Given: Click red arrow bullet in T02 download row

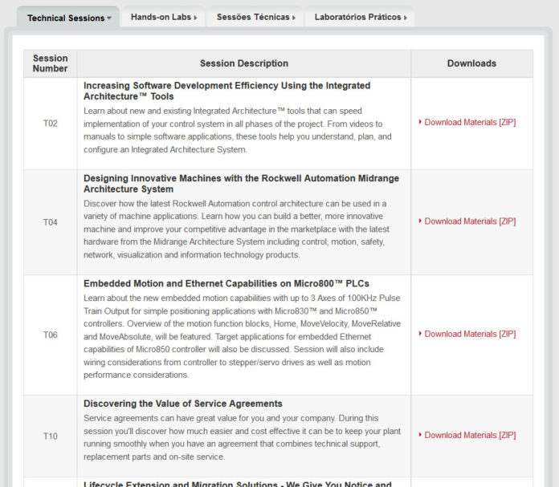Looking at the screenshot, I should click(x=420, y=122).
